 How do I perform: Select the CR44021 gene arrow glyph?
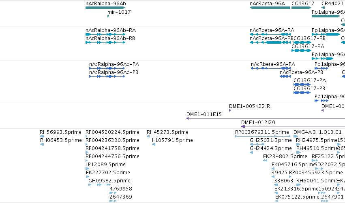click(323, 8)
